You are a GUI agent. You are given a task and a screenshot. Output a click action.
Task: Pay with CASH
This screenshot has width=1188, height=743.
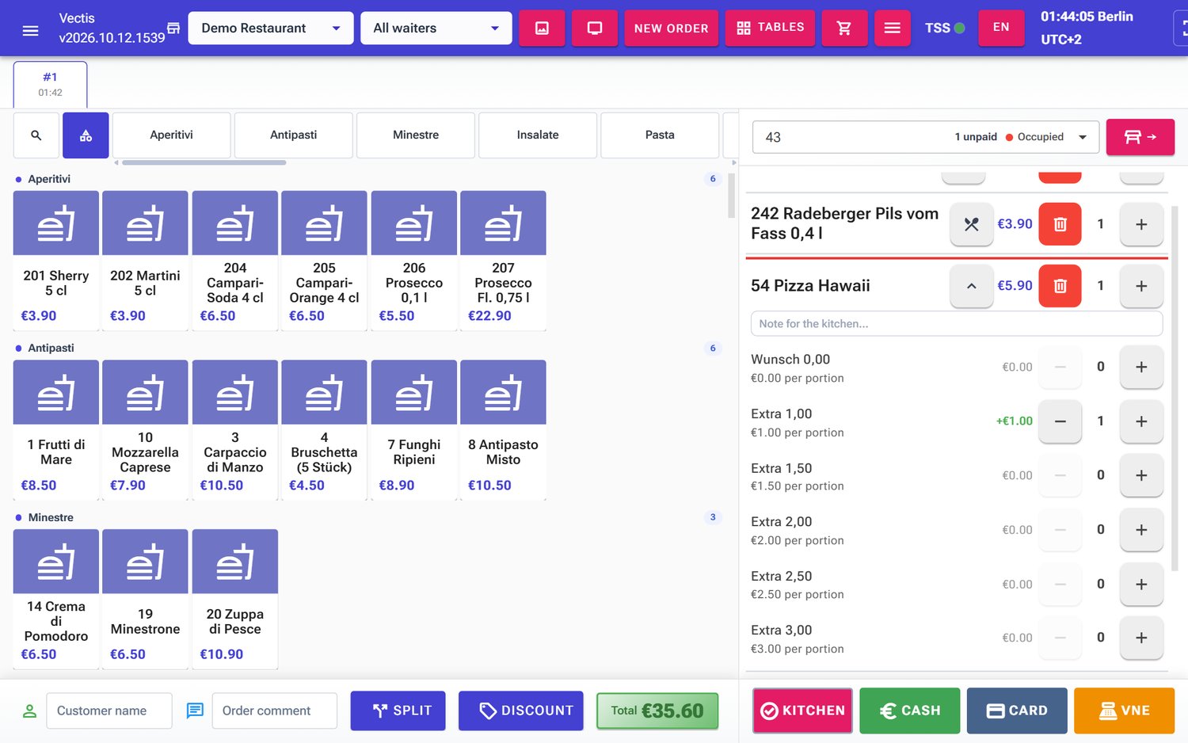click(x=909, y=711)
